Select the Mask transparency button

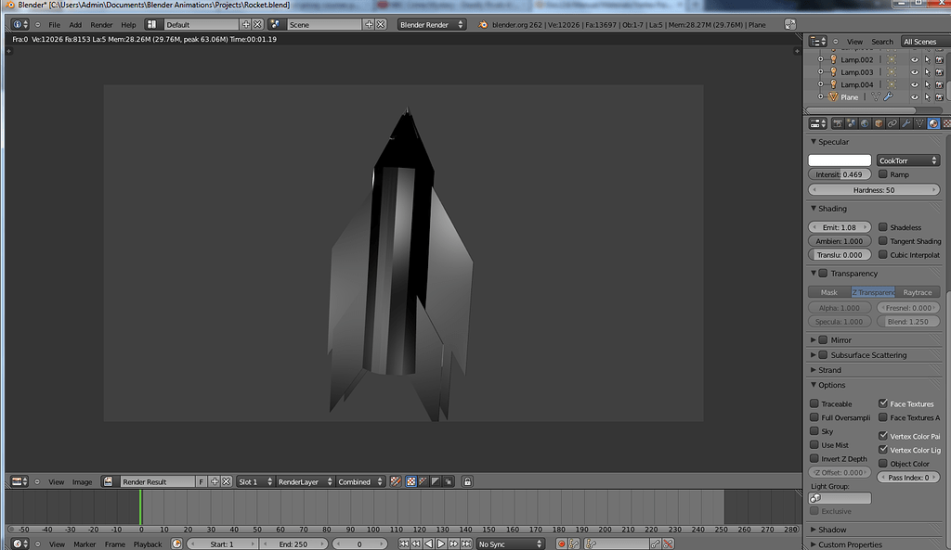tap(829, 292)
